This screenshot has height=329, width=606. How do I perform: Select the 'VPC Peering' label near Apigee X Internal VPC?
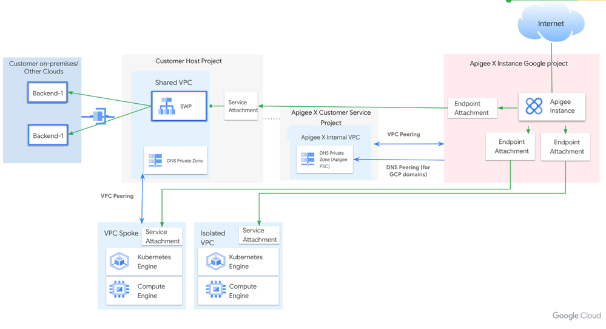click(403, 134)
